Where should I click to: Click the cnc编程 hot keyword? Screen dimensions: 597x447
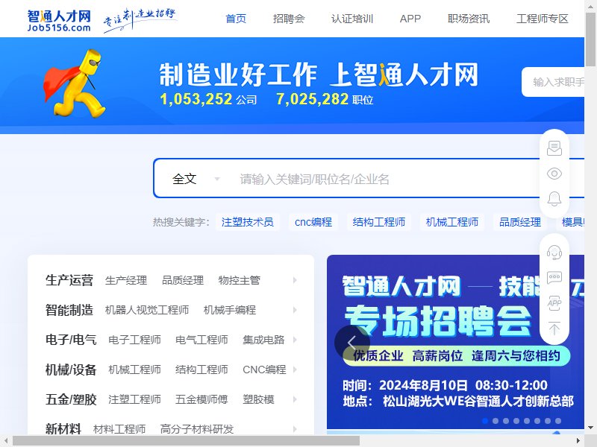coord(313,222)
